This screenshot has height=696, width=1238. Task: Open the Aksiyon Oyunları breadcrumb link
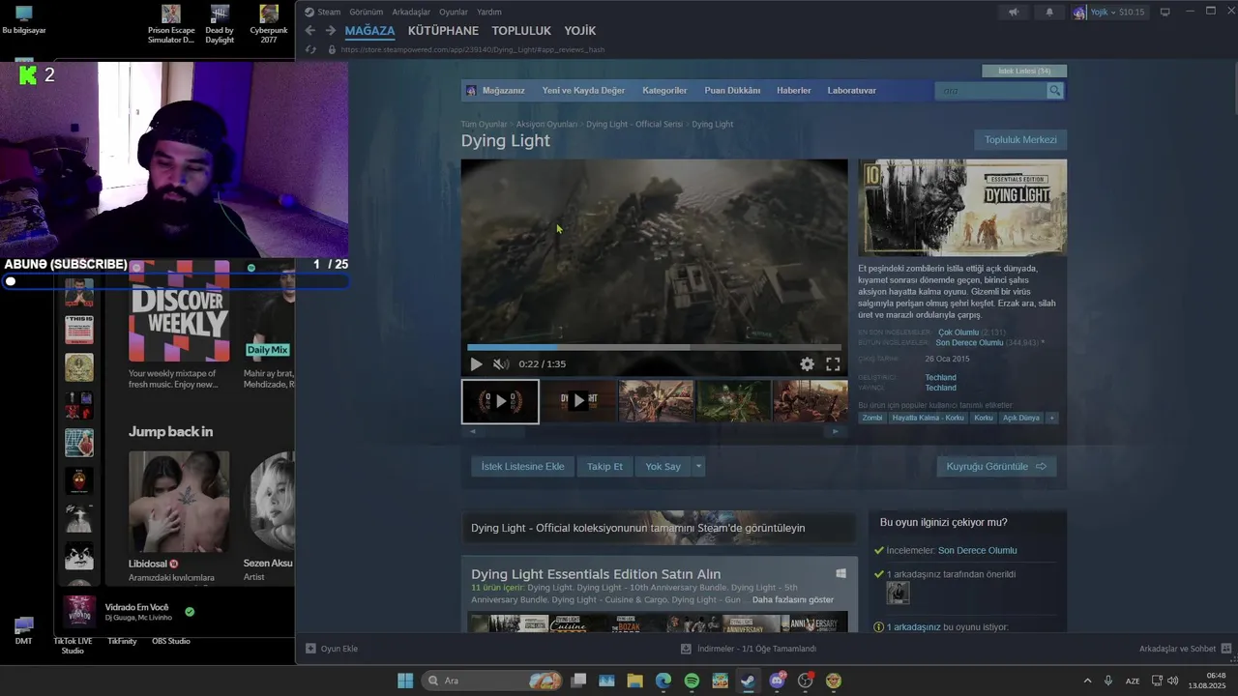tap(546, 124)
